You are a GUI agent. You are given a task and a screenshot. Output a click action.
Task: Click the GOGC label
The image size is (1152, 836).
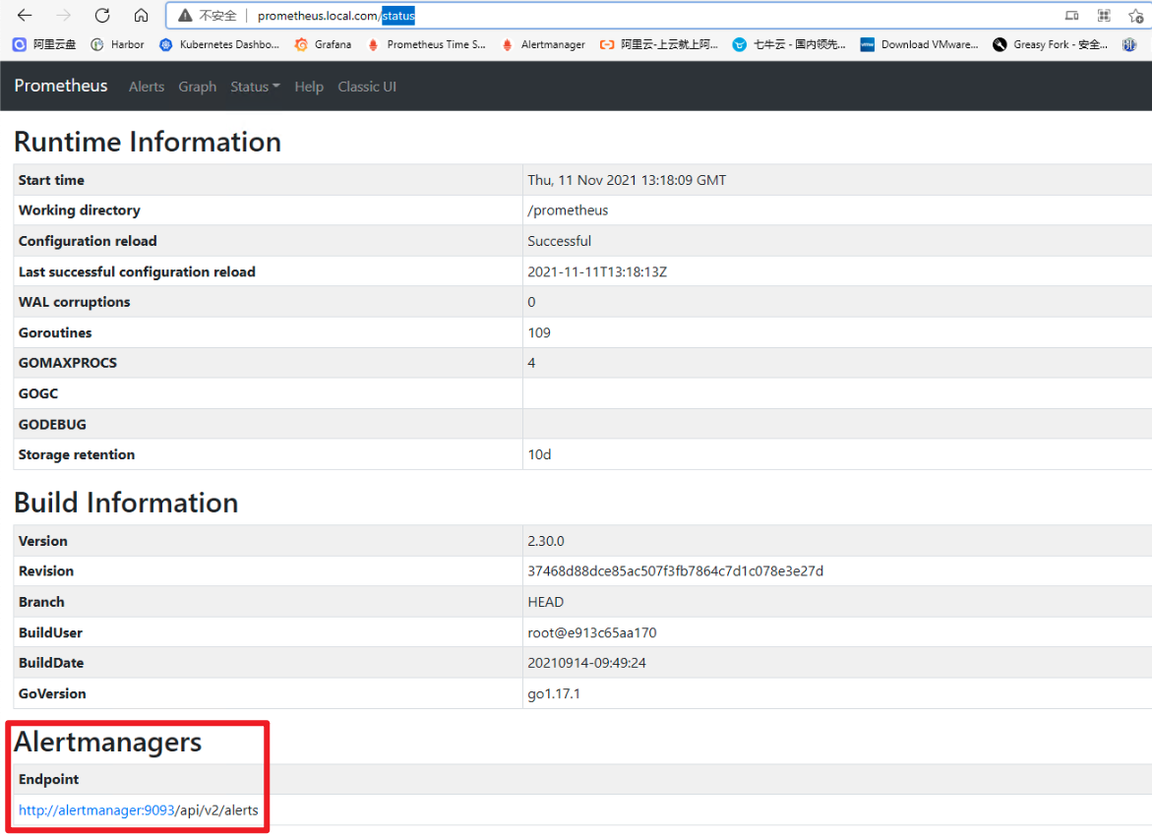38,393
